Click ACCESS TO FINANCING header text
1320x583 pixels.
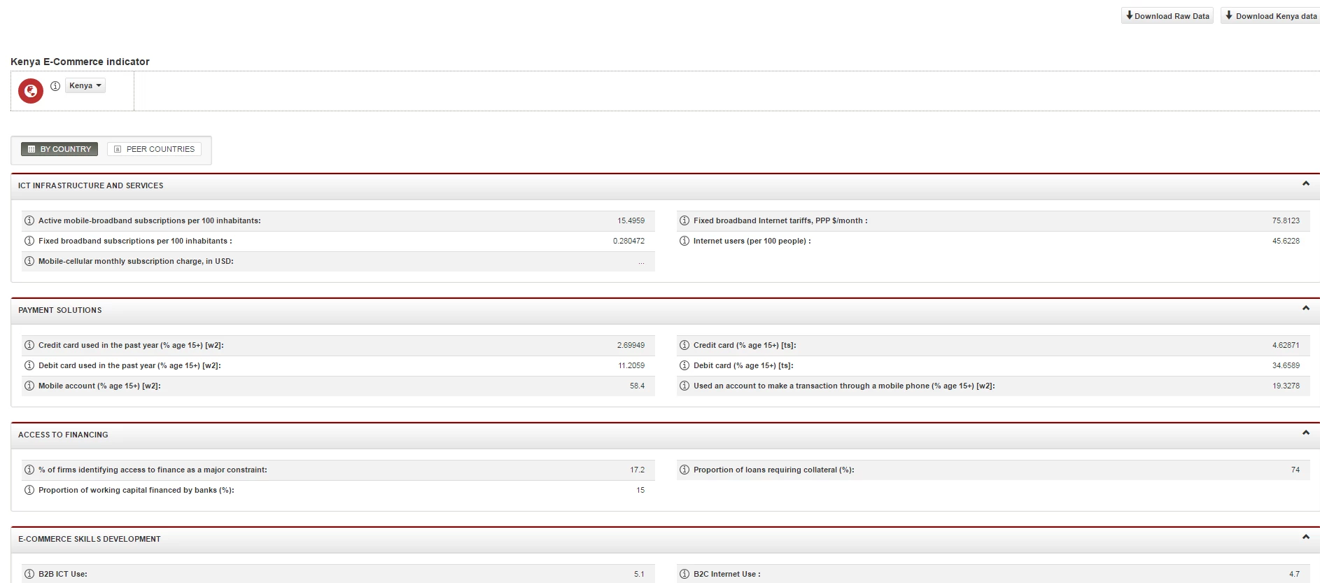tap(63, 435)
